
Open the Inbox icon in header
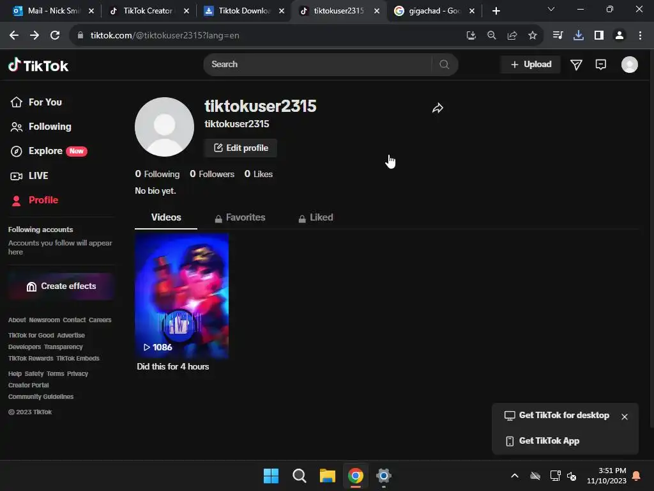[600, 65]
